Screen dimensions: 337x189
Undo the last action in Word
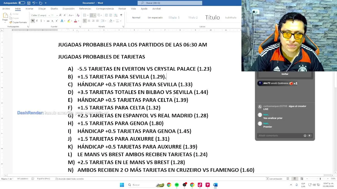[34, 3]
